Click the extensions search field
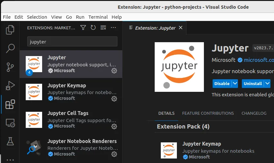The height and width of the screenshot is (163, 274). pyautogui.click(x=72, y=42)
